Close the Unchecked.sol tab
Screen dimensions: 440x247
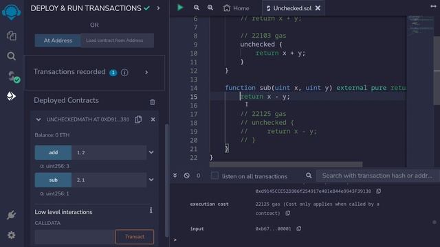click(318, 8)
